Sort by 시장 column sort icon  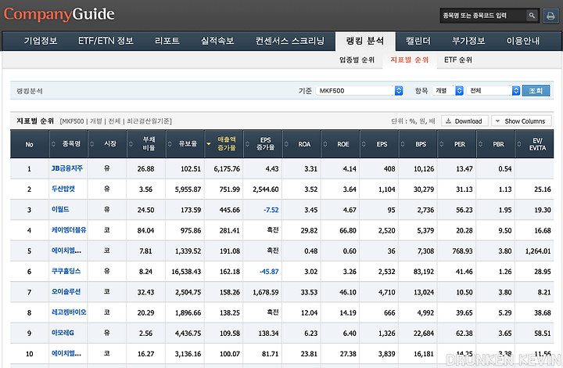(x=92, y=144)
